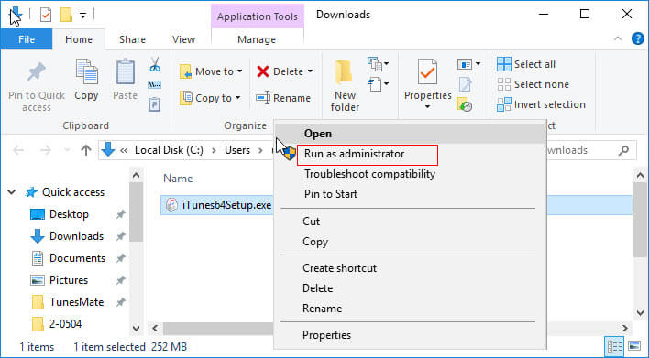Select the Home tab
Image resolution: width=649 pixels, height=358 pixels.
coord(79,39)
